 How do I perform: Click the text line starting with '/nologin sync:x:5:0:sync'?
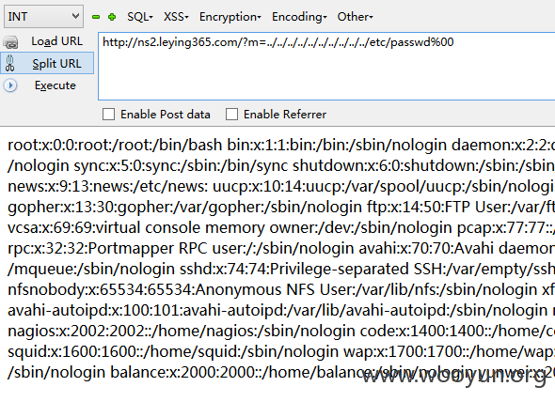pos(281,165)
